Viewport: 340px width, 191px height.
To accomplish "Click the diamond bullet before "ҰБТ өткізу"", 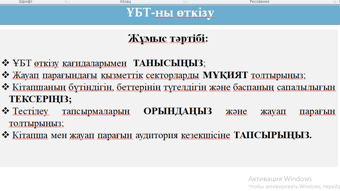I will [x=6, y=63].
